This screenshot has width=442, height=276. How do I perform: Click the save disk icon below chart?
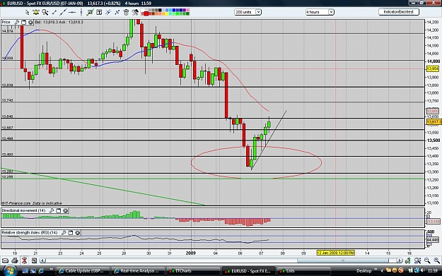tap(34, 260)
